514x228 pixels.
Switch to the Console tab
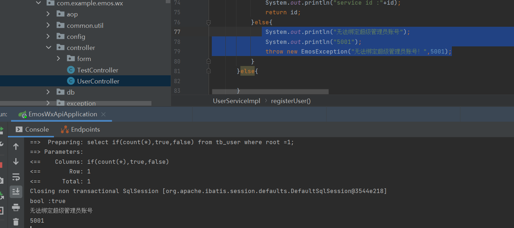[32, 130]
